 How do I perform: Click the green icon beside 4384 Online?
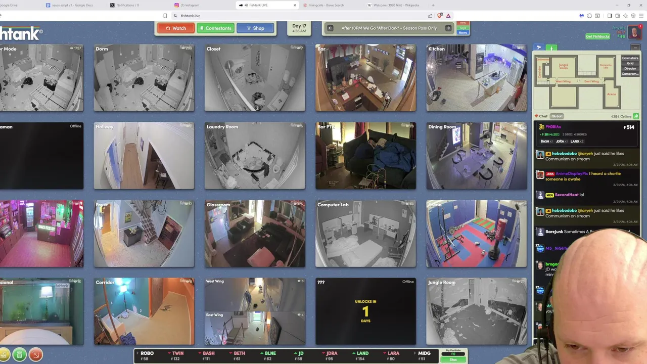pos(636,116)
